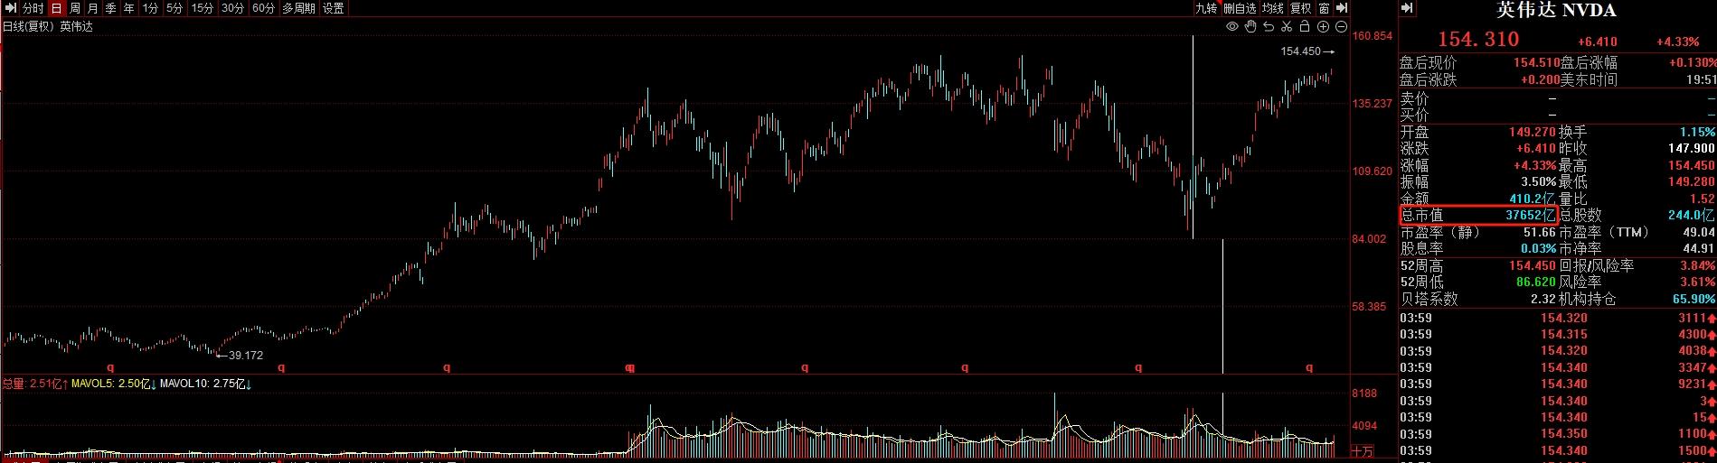Screen dimensions: 1717x463
Task: Select the 15分 period tab
Action: tap(203, 8)
